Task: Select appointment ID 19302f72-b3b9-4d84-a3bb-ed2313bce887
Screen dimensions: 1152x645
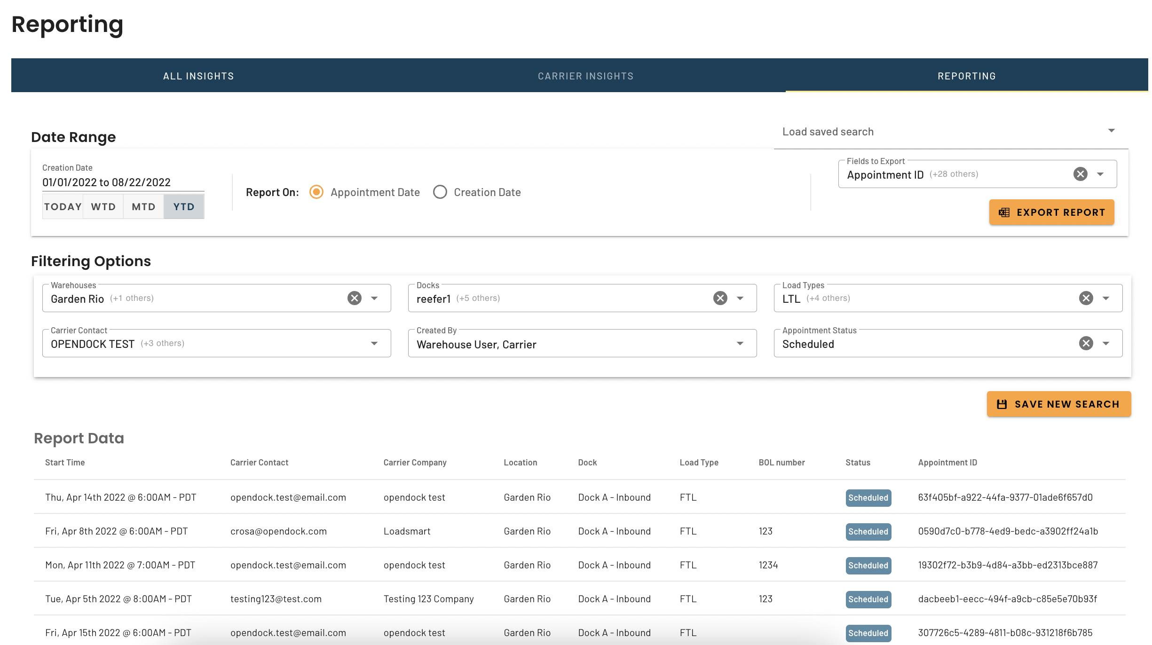Action: [x=1008, y=565]
